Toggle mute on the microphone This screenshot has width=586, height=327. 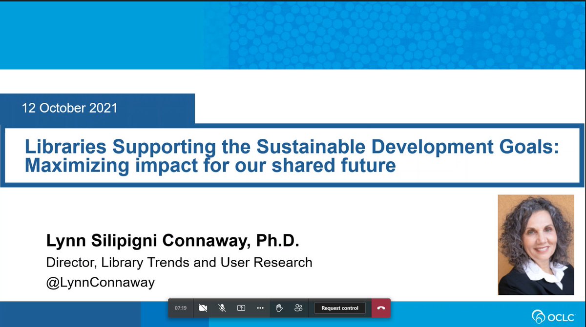tap(222, 308)
